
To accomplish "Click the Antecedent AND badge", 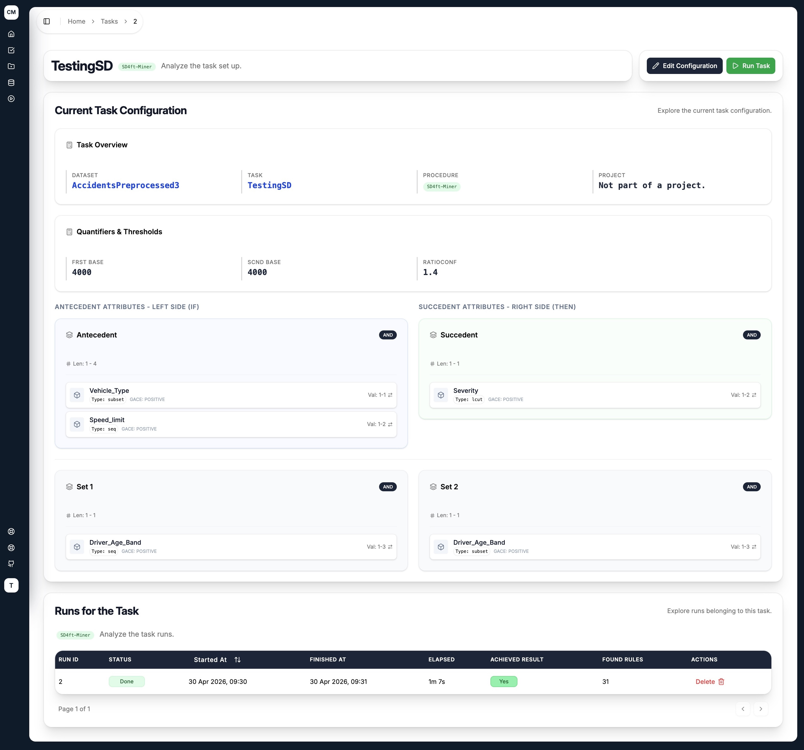I will coord(388,335).
